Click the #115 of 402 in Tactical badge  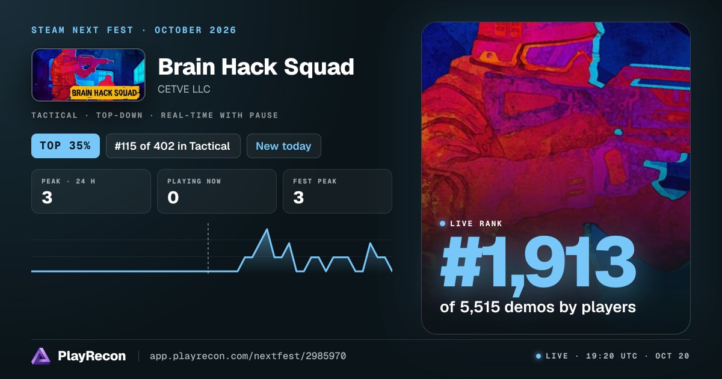pyautogui.click(x=173, y=146)
